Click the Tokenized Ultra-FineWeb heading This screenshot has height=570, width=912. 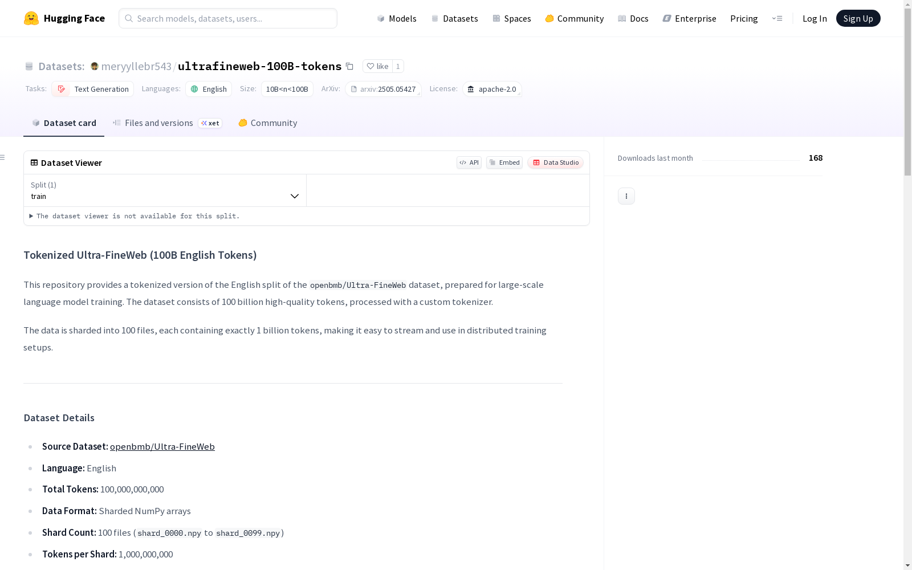coord(140,255)
